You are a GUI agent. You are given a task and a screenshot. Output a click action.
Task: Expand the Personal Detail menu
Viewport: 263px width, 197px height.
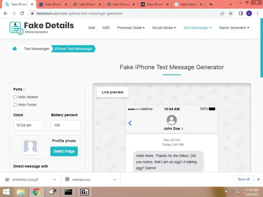pos(131,28)
